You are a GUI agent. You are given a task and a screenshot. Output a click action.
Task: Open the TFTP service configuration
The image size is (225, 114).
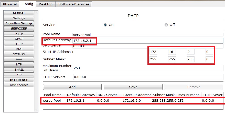point(19,44)
